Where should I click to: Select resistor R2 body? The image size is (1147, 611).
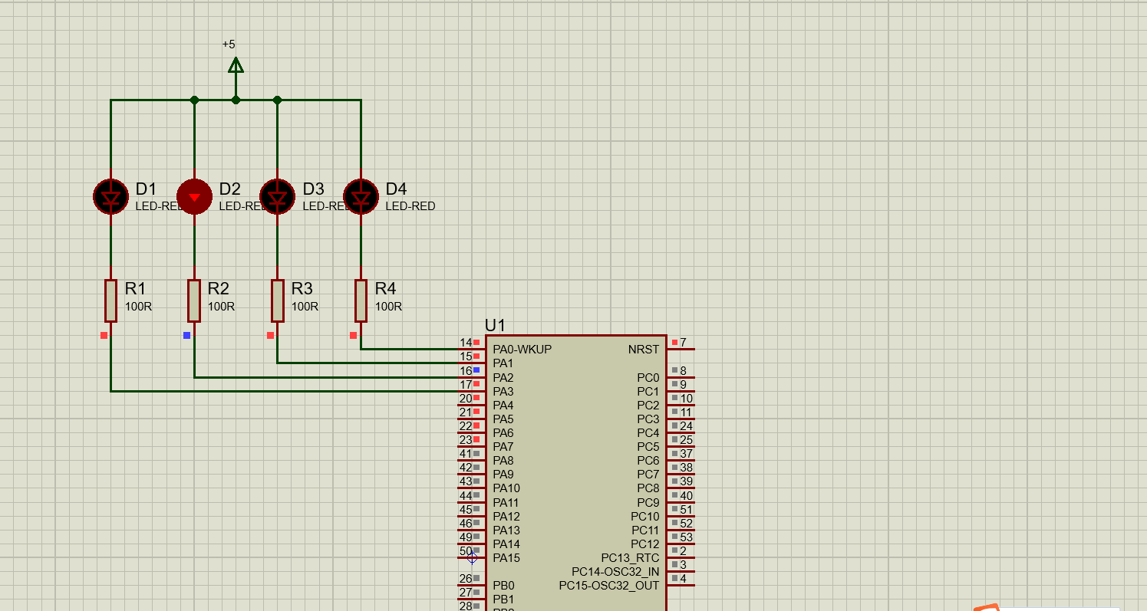click(x=194, y=301)
